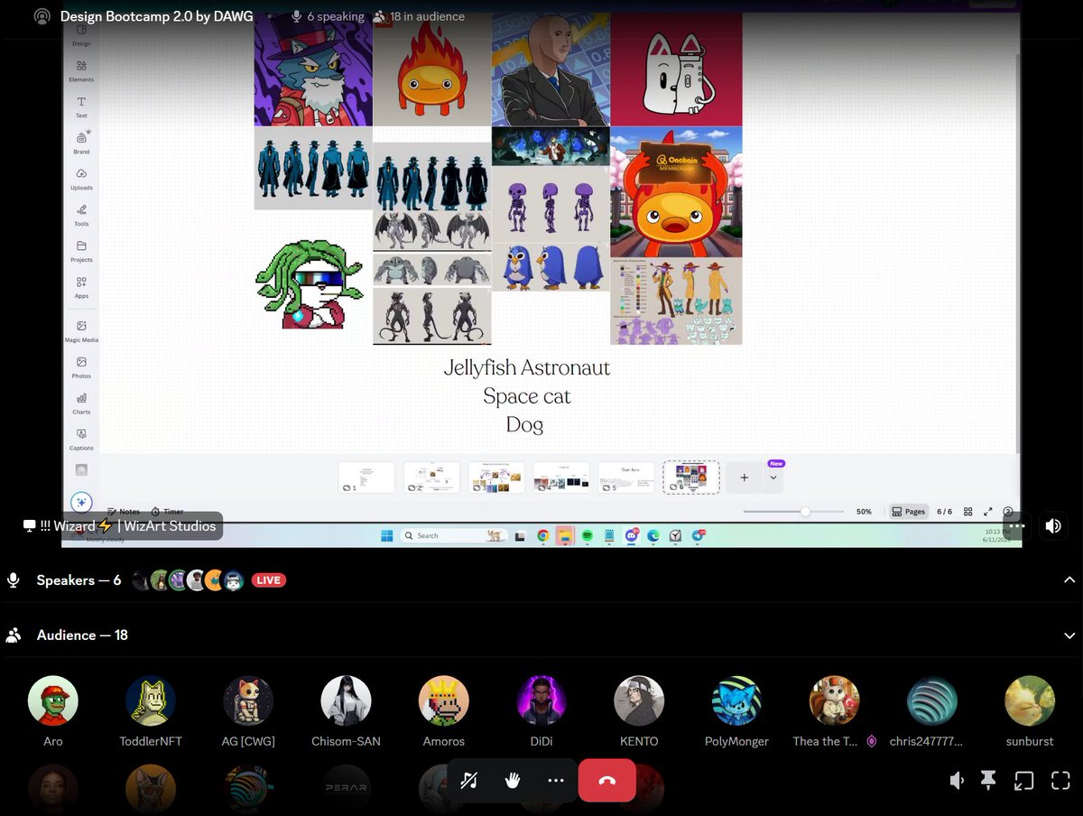Viewport: 1083px width, 816px height.
Task: Open ToddlerNFT's audience avatar
Action: tap(151, 700)
